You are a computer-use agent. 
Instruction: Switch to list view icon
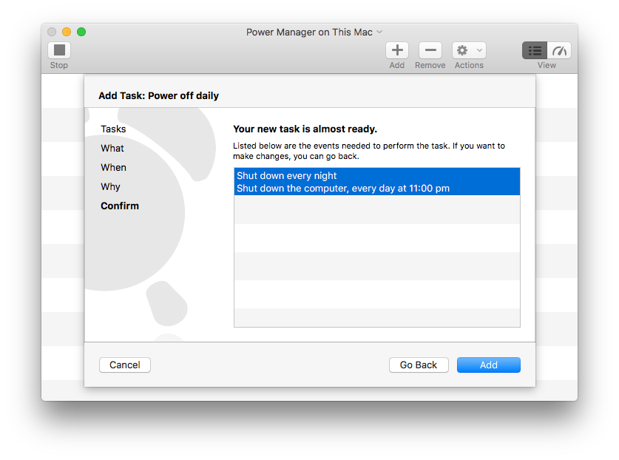click(x=535, y=50)
